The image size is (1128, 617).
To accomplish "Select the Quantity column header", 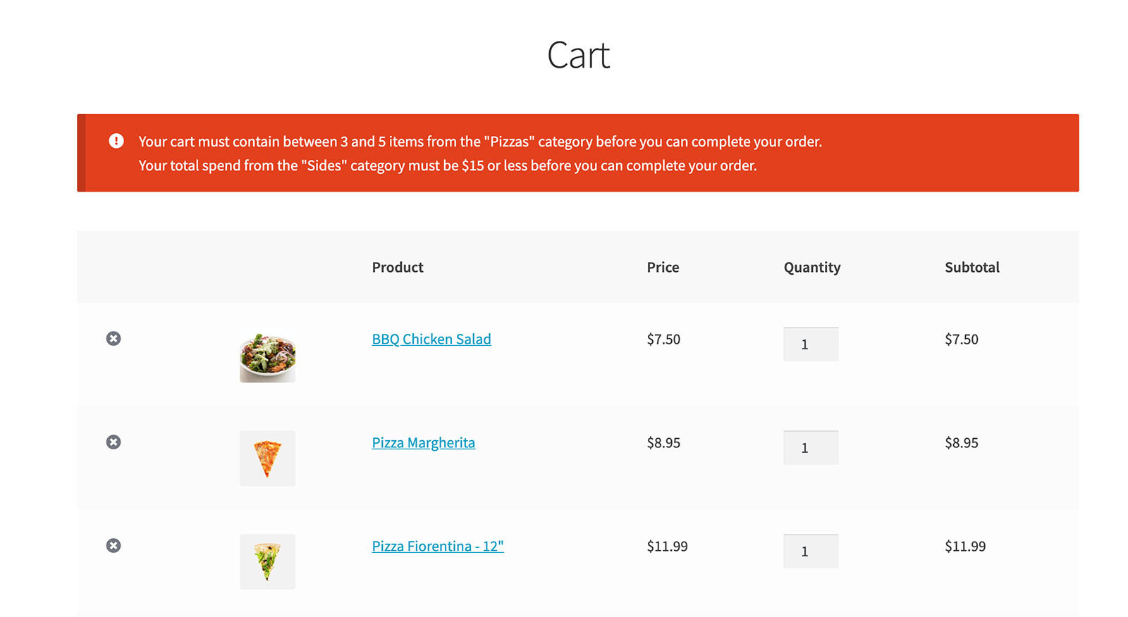I will click(812, 268).
